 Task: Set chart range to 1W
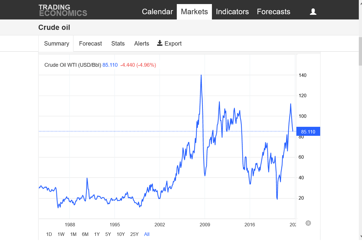point(61,234)
